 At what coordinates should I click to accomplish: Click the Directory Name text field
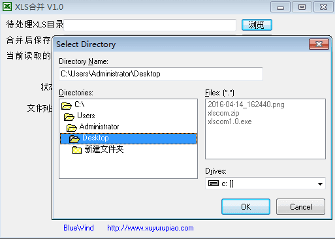pos(161,74)
